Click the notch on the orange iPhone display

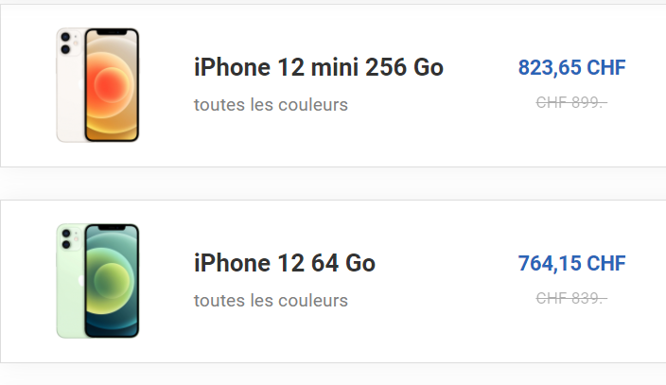tap(113, 32)
